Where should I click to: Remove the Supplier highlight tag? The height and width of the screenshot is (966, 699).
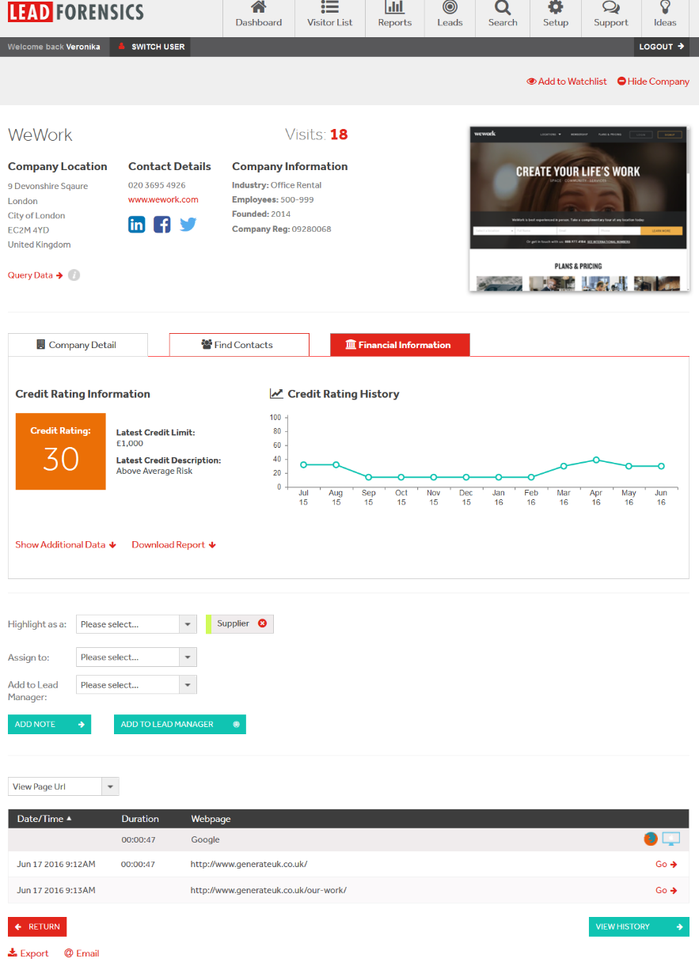coord(262,623)
